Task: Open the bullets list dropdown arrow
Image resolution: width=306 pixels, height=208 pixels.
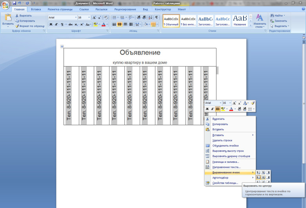Action: pos(118,18)
